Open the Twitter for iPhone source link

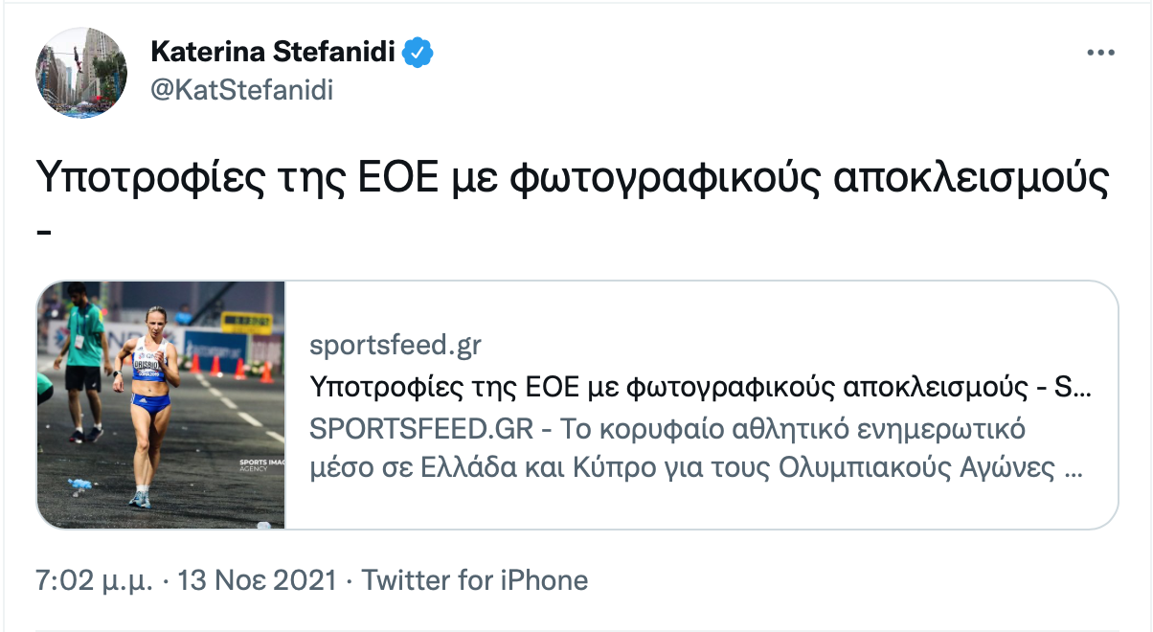tap(474, 580)
